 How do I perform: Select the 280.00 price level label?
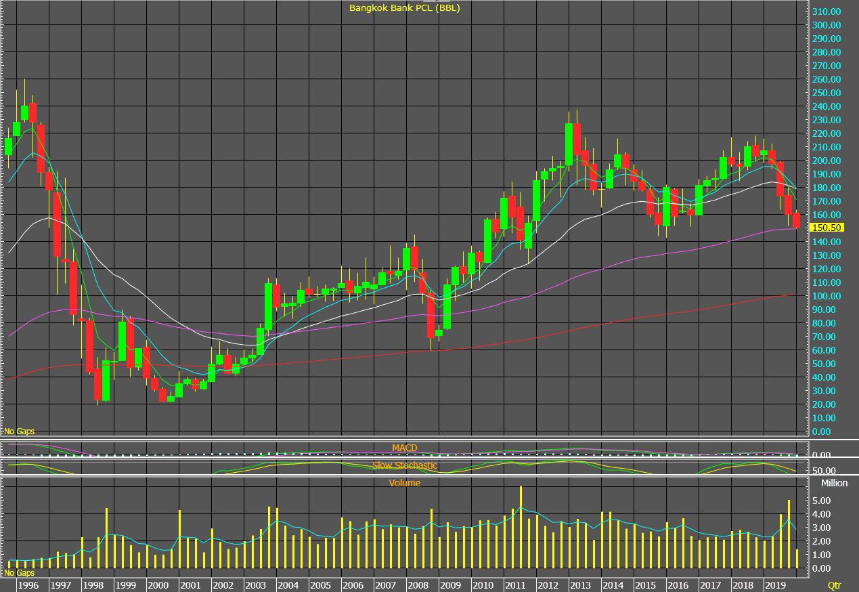(x=828, y=52)
